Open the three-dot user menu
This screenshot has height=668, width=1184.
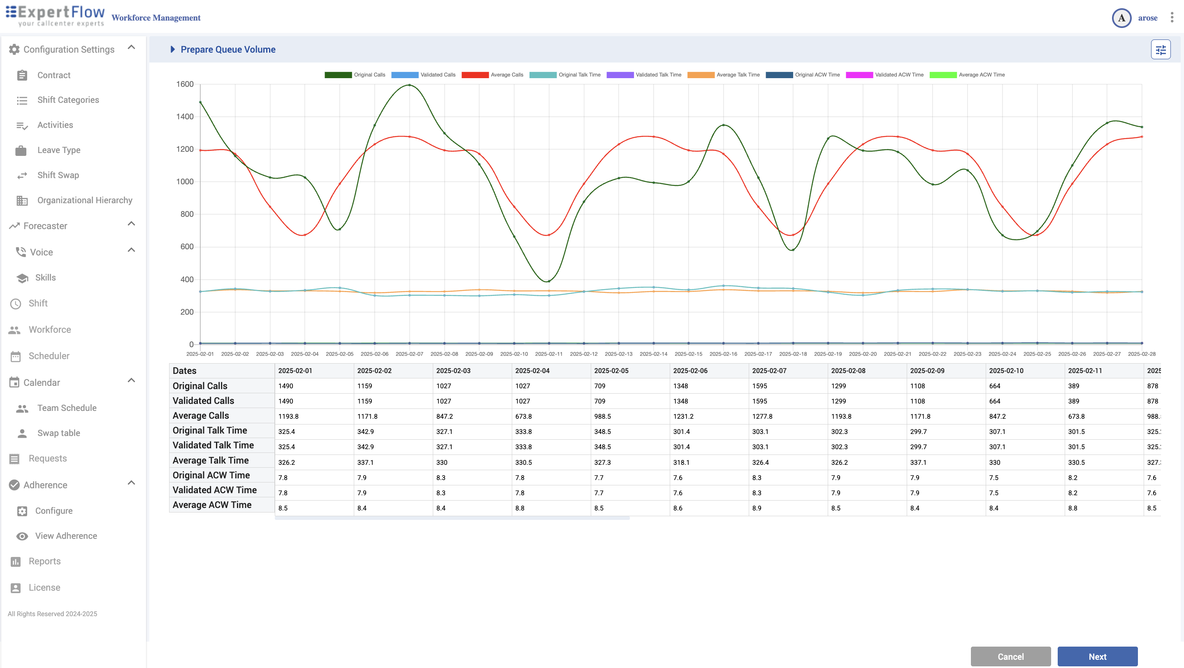click(1172, 17)
